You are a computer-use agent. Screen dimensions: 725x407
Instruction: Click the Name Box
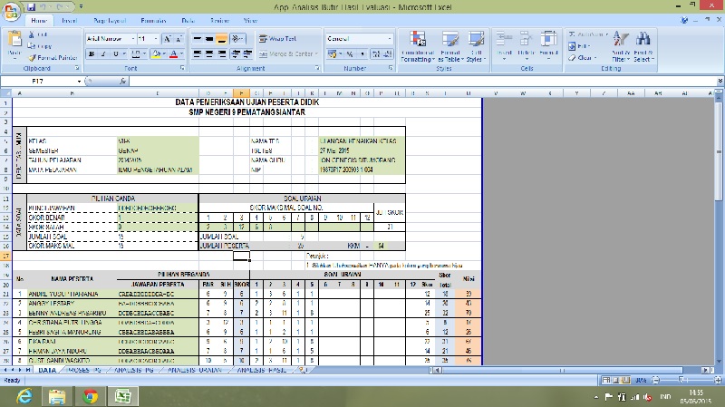tap(41, 82)
